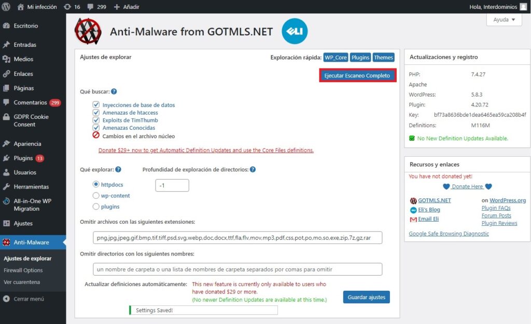Select Ajustes de explorar submenu item
The image size is (531, 324).
click(x=28, y=258)
